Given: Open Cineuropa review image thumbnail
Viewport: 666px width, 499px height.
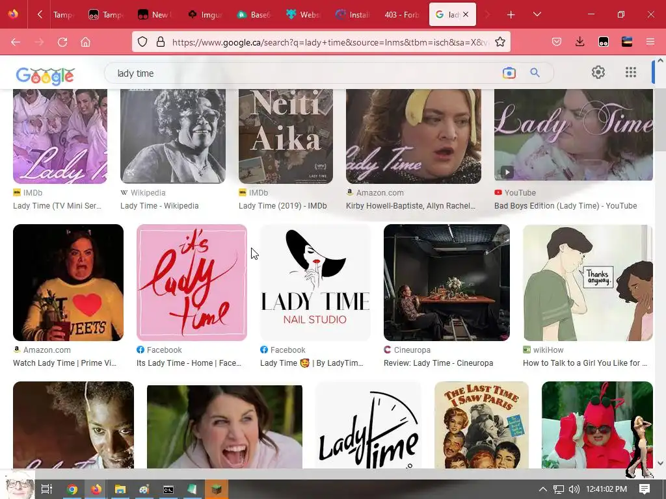Looking at the screenshot, I should [x=447, y=283].
